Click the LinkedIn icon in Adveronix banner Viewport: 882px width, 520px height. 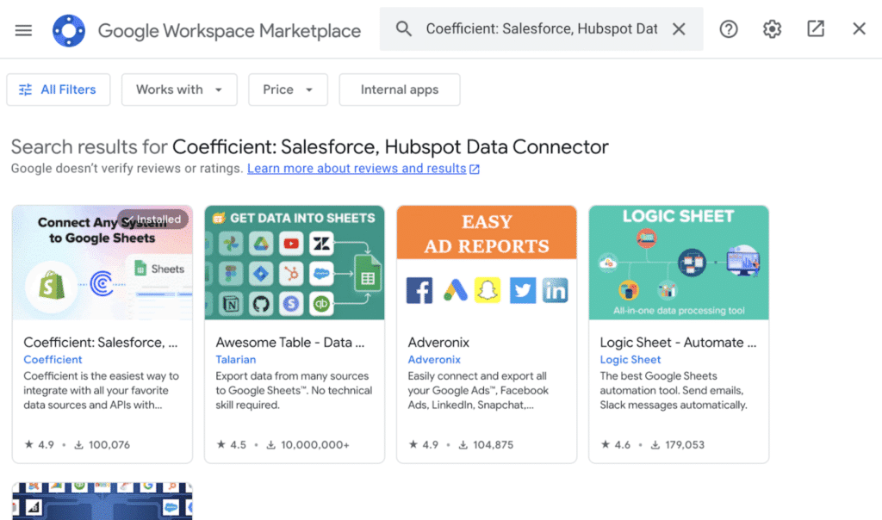pyautogui.click(x=556, y=290)
